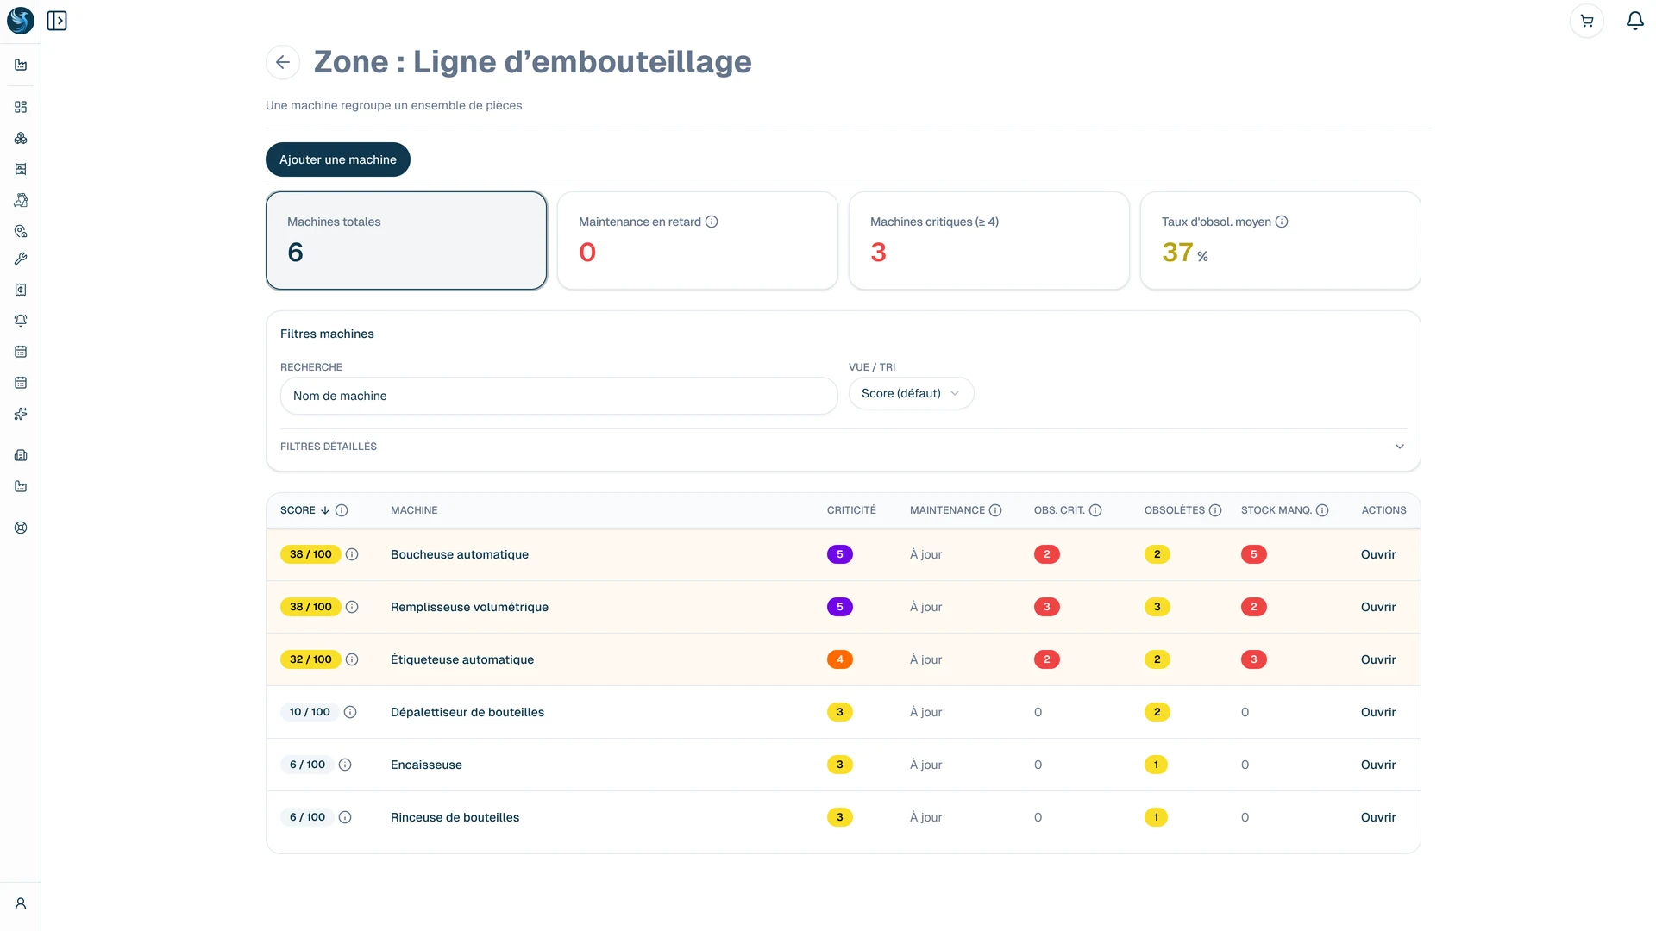Viewport: 1656px width, 931px height.
Task: Click score info icon in Encaisseuse row
Action: (345, 765)
